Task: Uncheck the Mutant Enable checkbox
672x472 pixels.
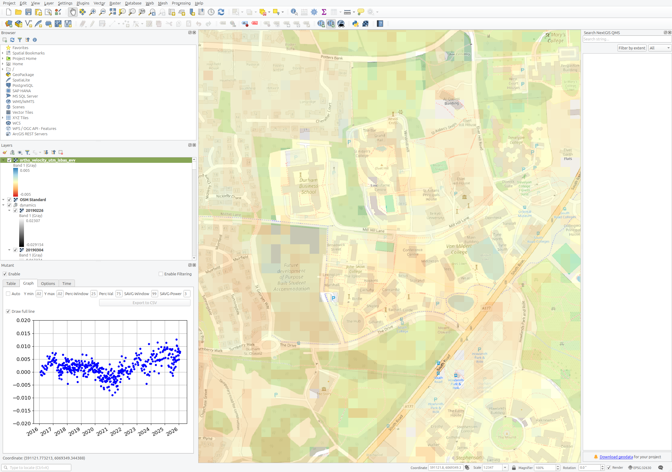Action: 5,274
